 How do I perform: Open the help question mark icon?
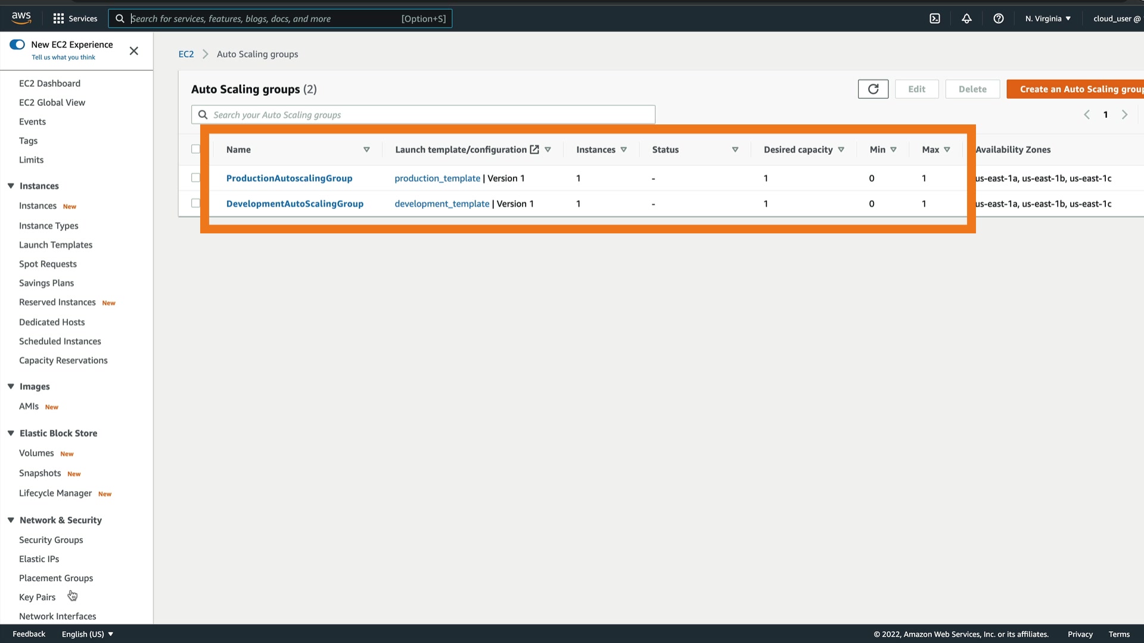pos(999,18)
